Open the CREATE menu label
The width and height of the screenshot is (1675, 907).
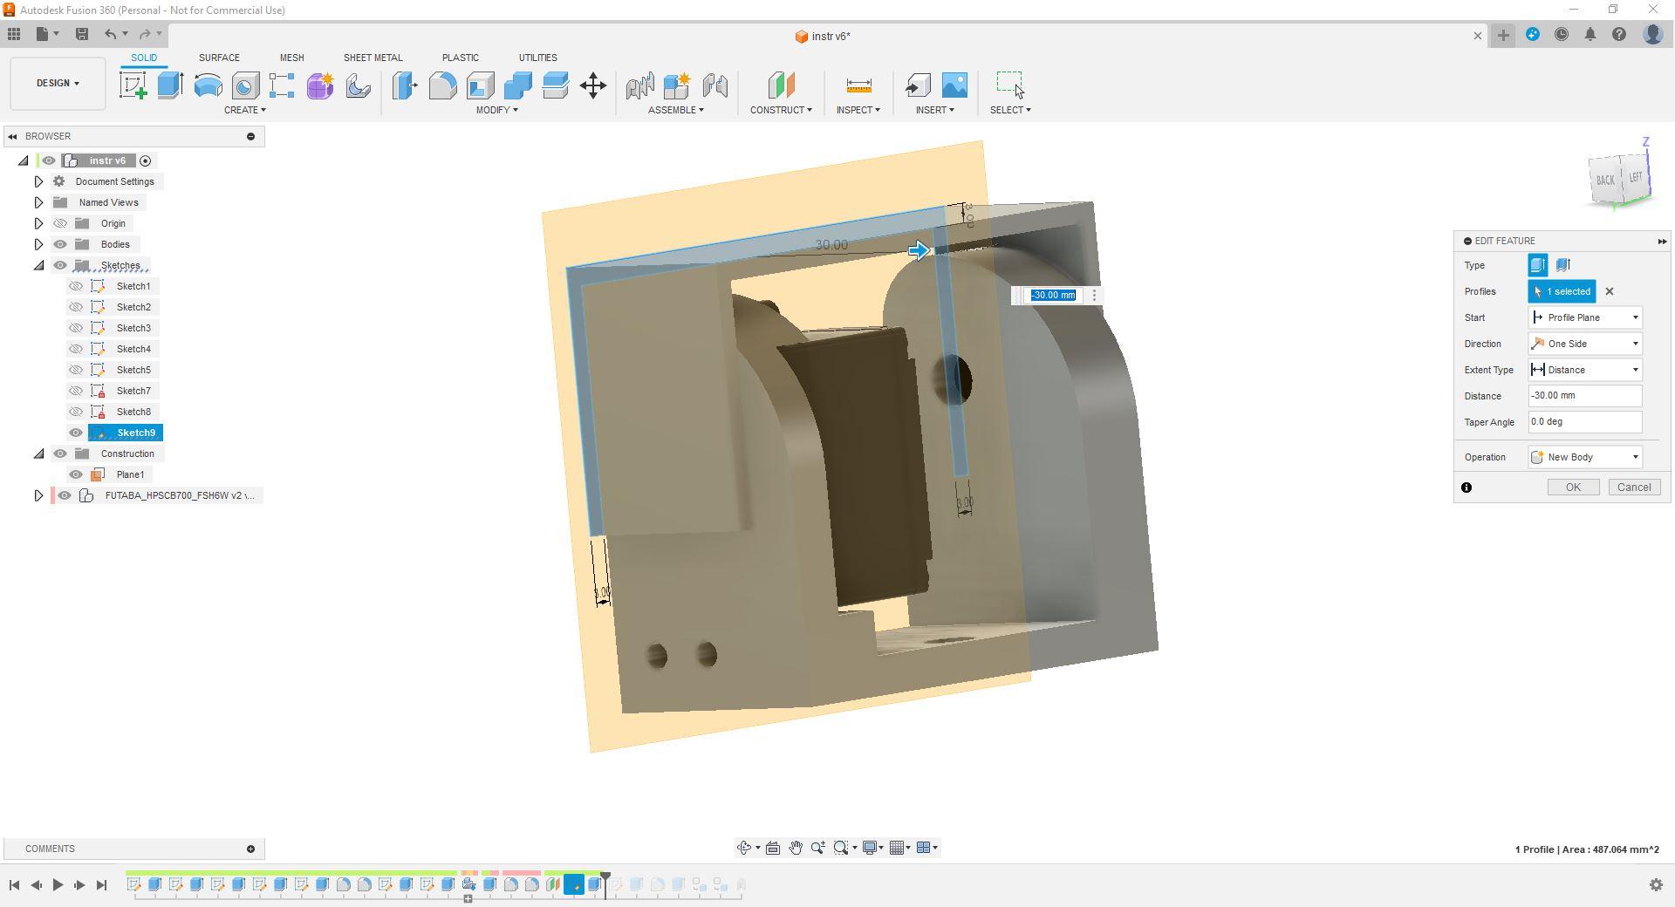[x=244, y=110]
